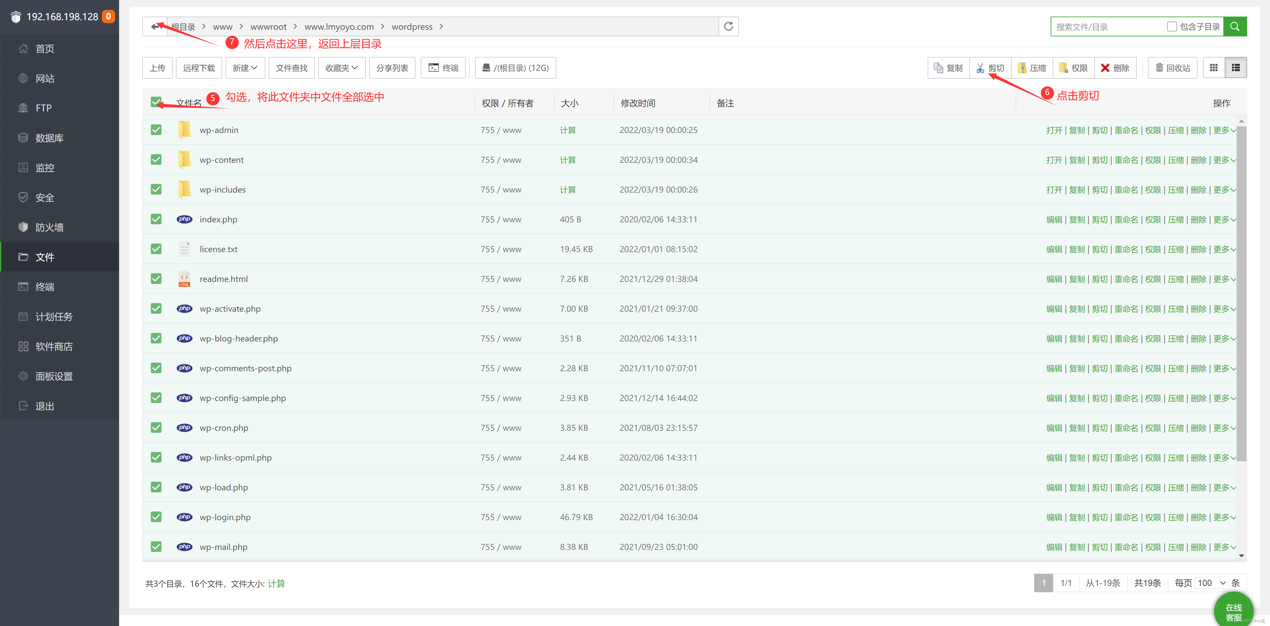
Task: Uncheck the license.txt row checkbox
Action: tap(156, 249)
